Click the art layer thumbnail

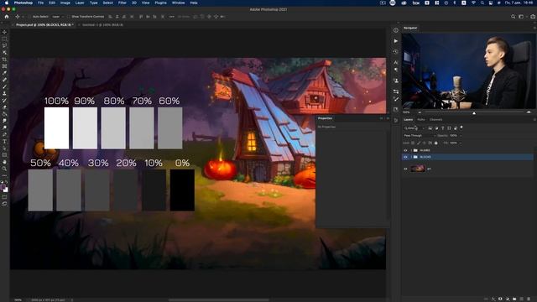(x=418, y=169)
